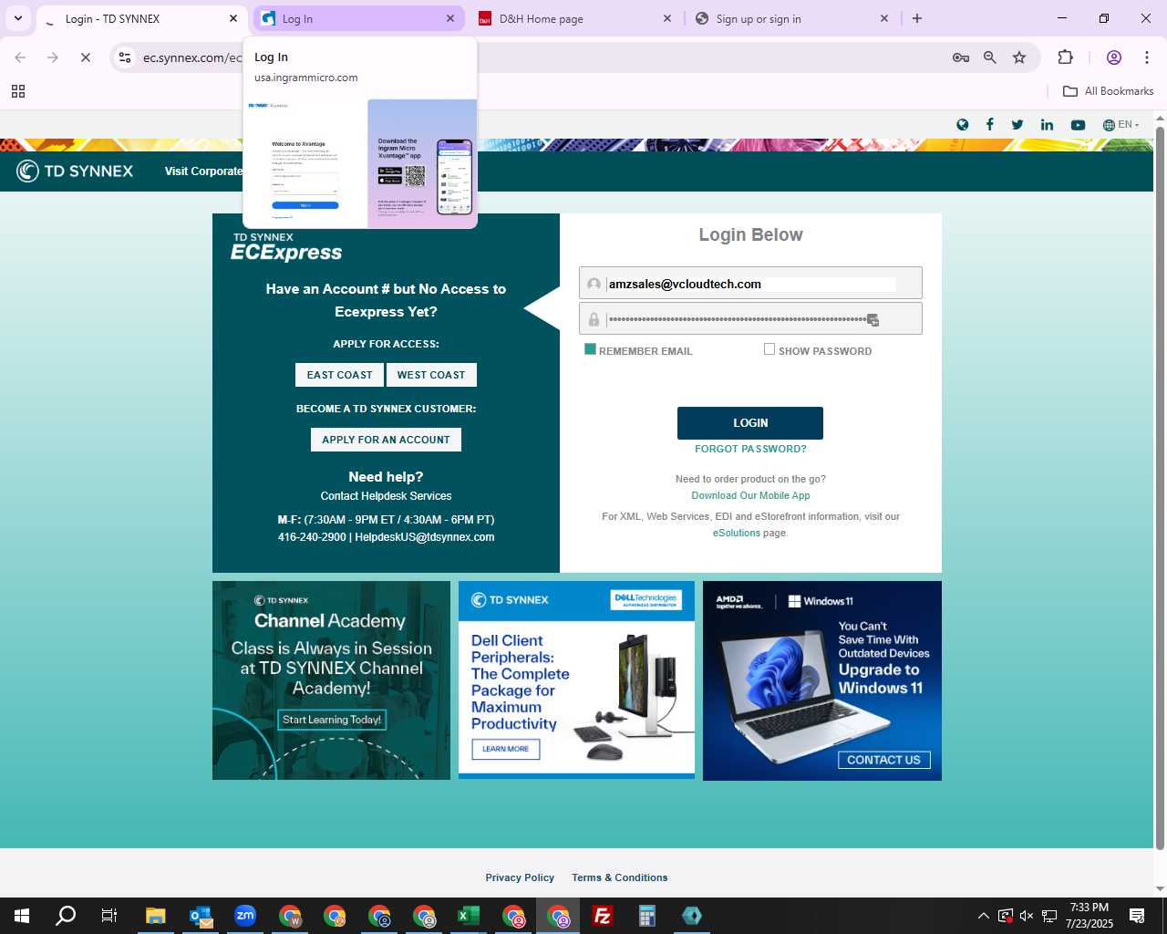
Task: Click the zoom magnifier icon in address bar
Action: point(990,57)
